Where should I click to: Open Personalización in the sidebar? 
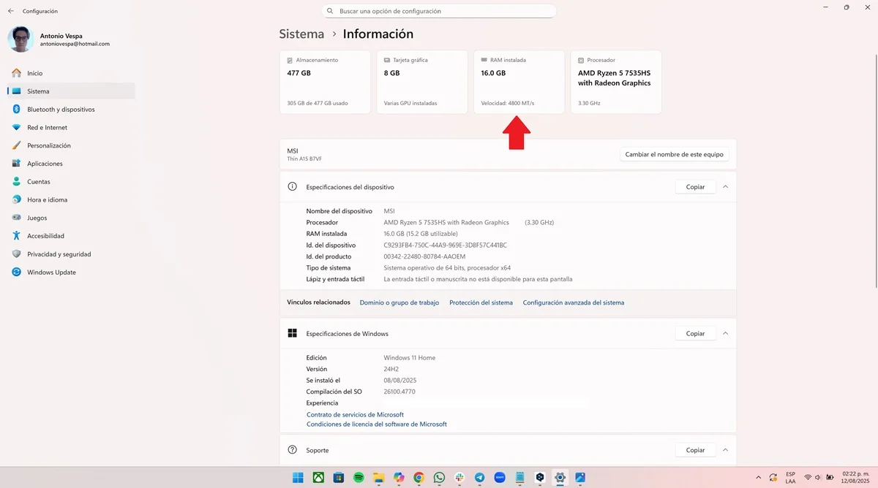tap(71, 145)
